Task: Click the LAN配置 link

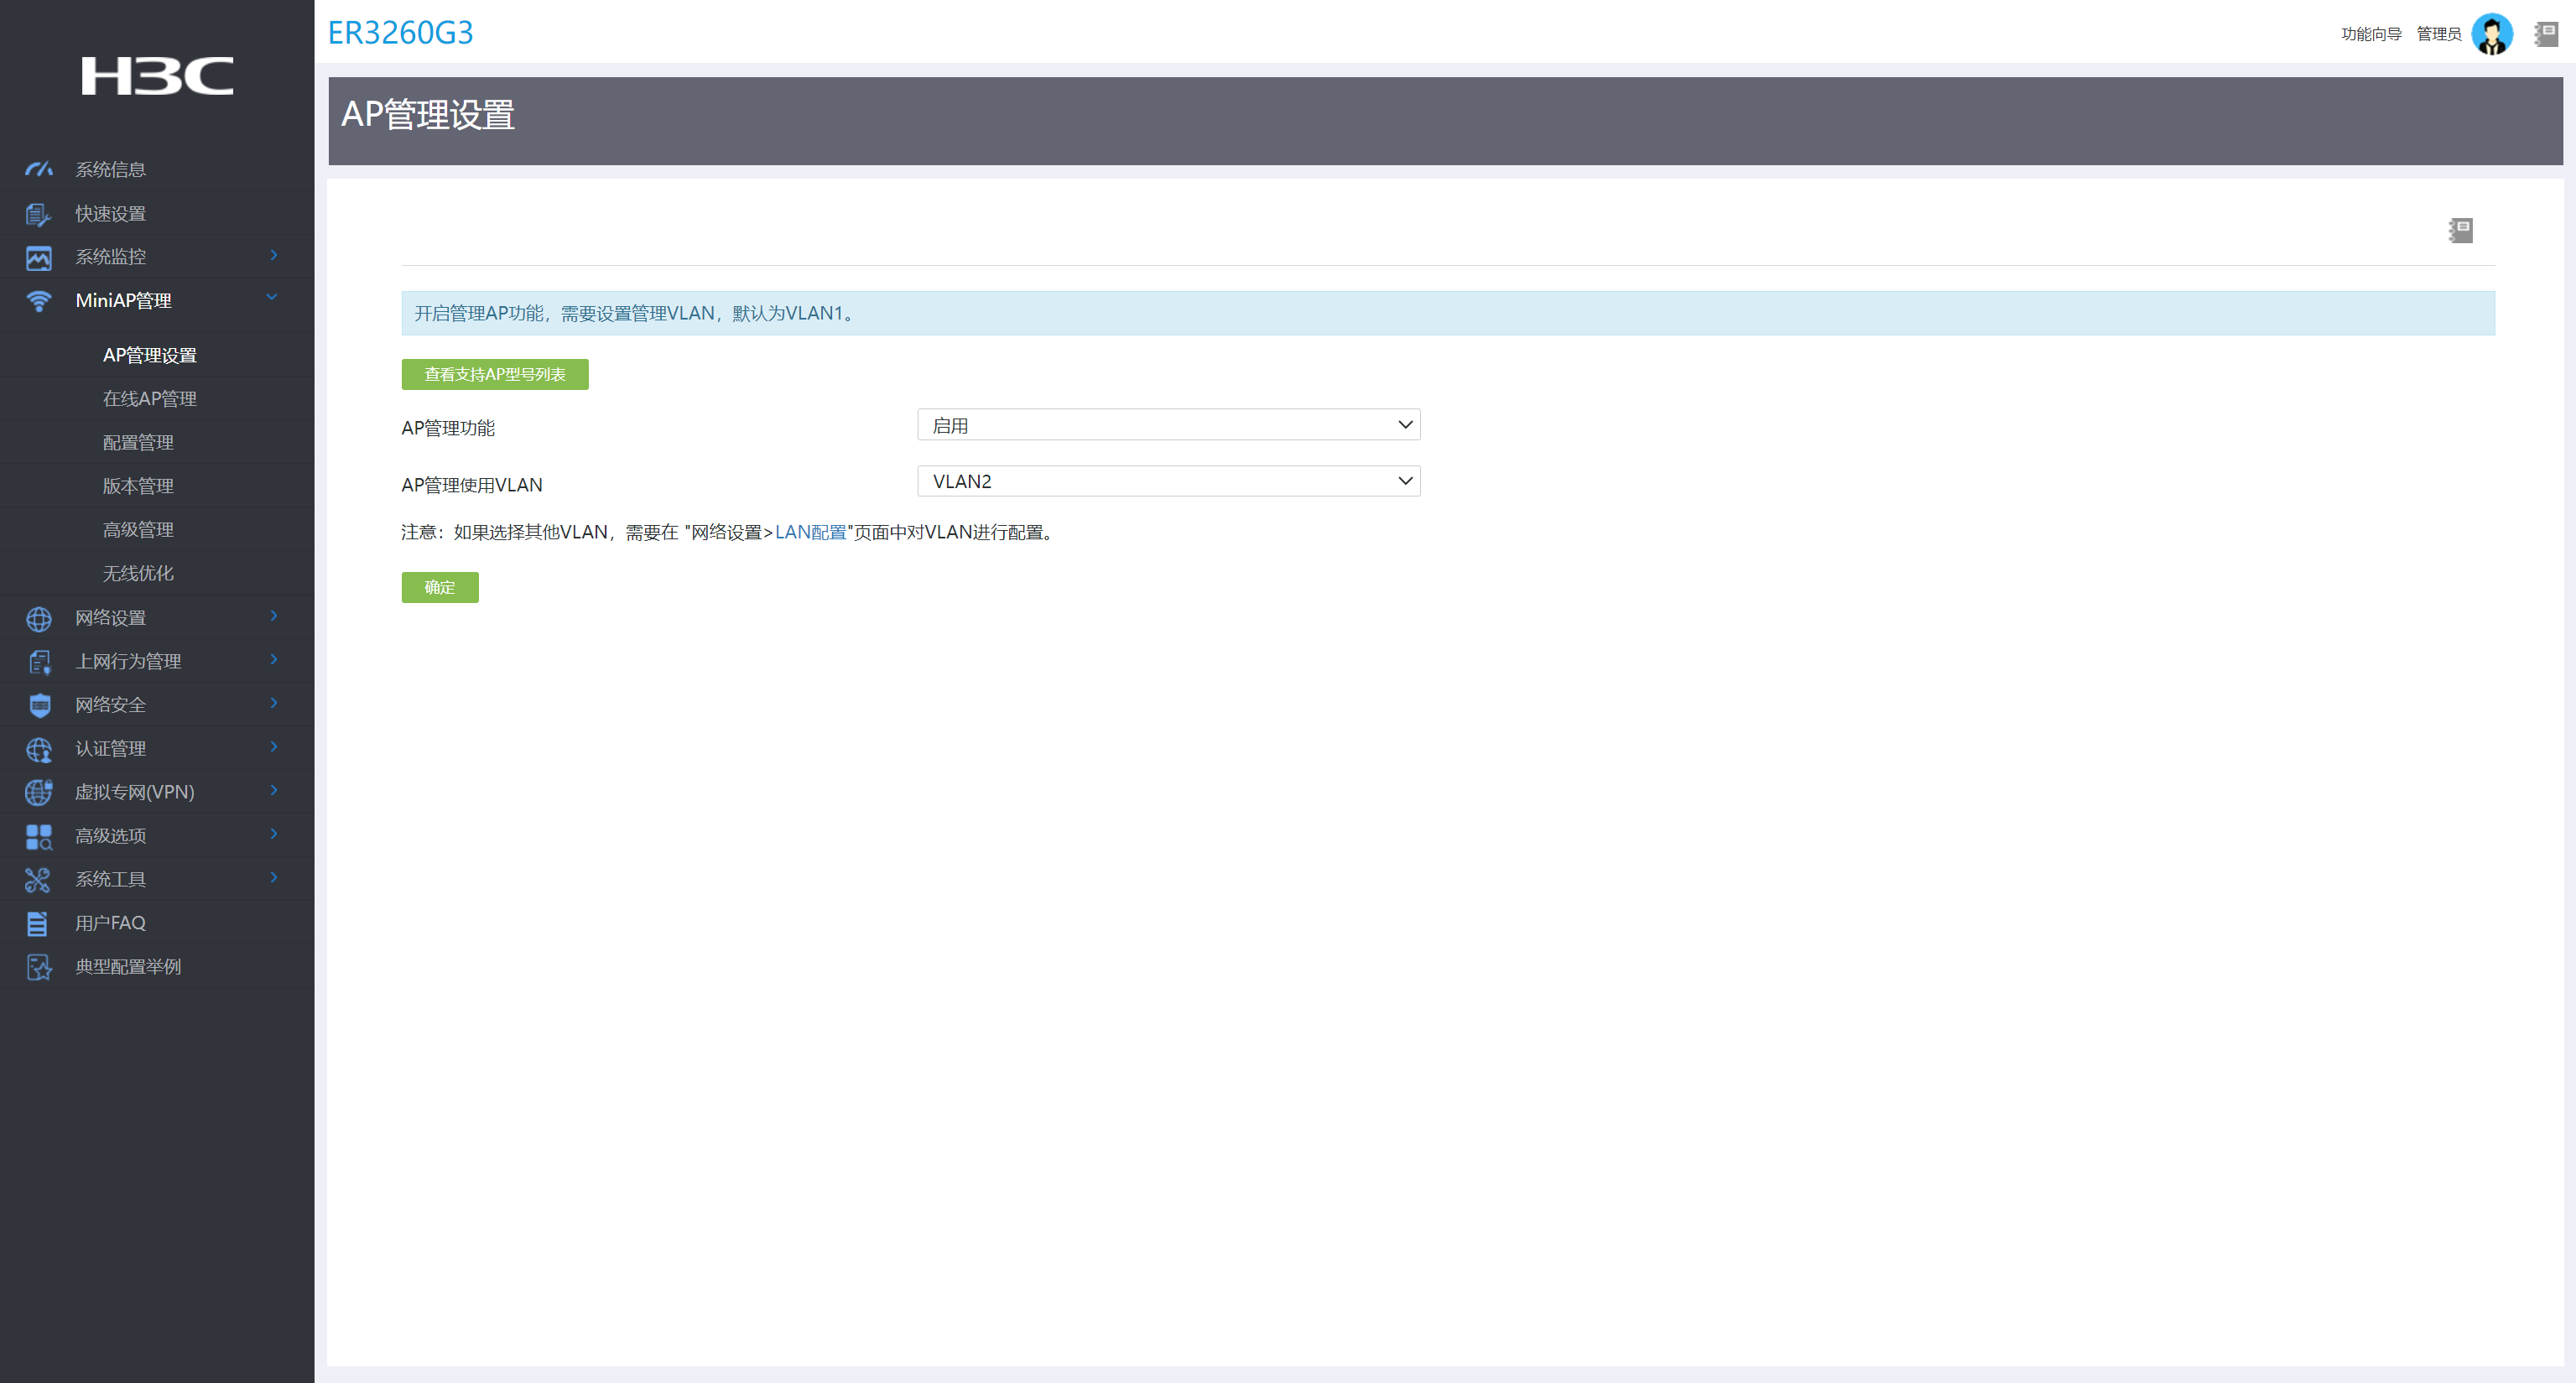Action: 810,532
